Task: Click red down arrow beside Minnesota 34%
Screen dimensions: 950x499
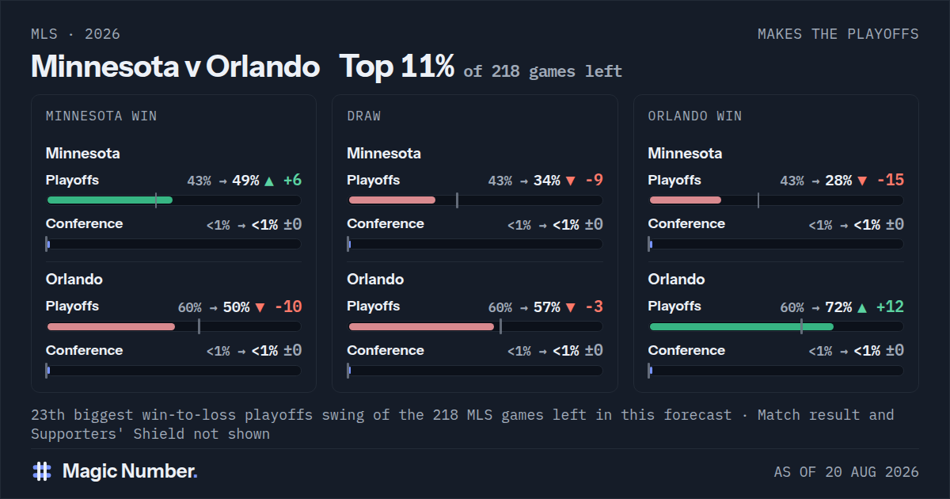Action: (x=570, y=181)
